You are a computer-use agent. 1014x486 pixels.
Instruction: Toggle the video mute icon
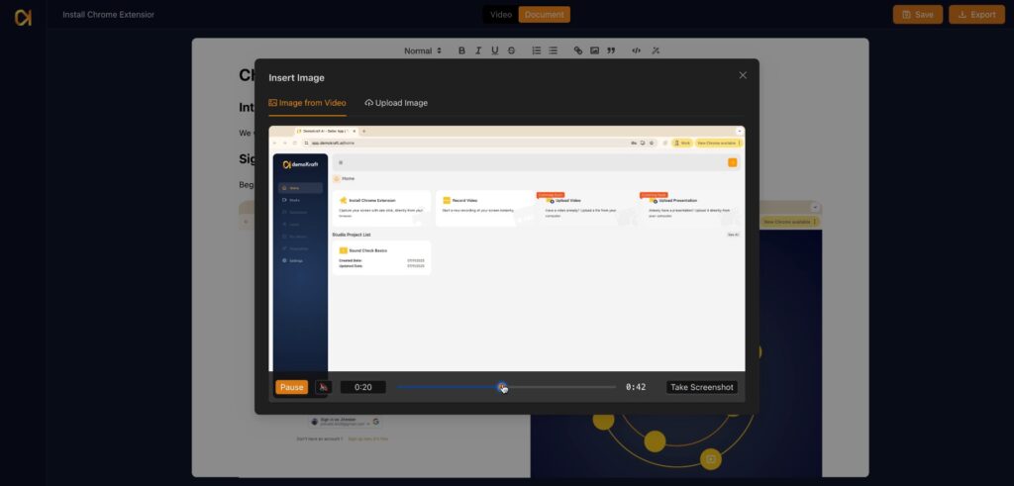click(324, 387)
